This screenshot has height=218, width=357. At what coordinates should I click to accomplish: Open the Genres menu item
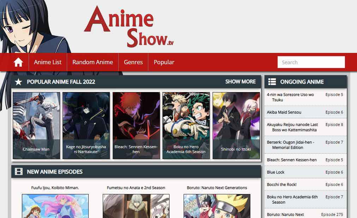click(x=133, y=62)
